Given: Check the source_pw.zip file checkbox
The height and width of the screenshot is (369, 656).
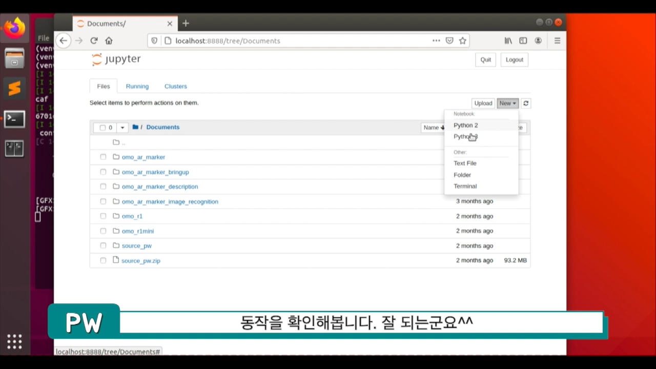Looking at the screenshot, I should pos(103,260).
